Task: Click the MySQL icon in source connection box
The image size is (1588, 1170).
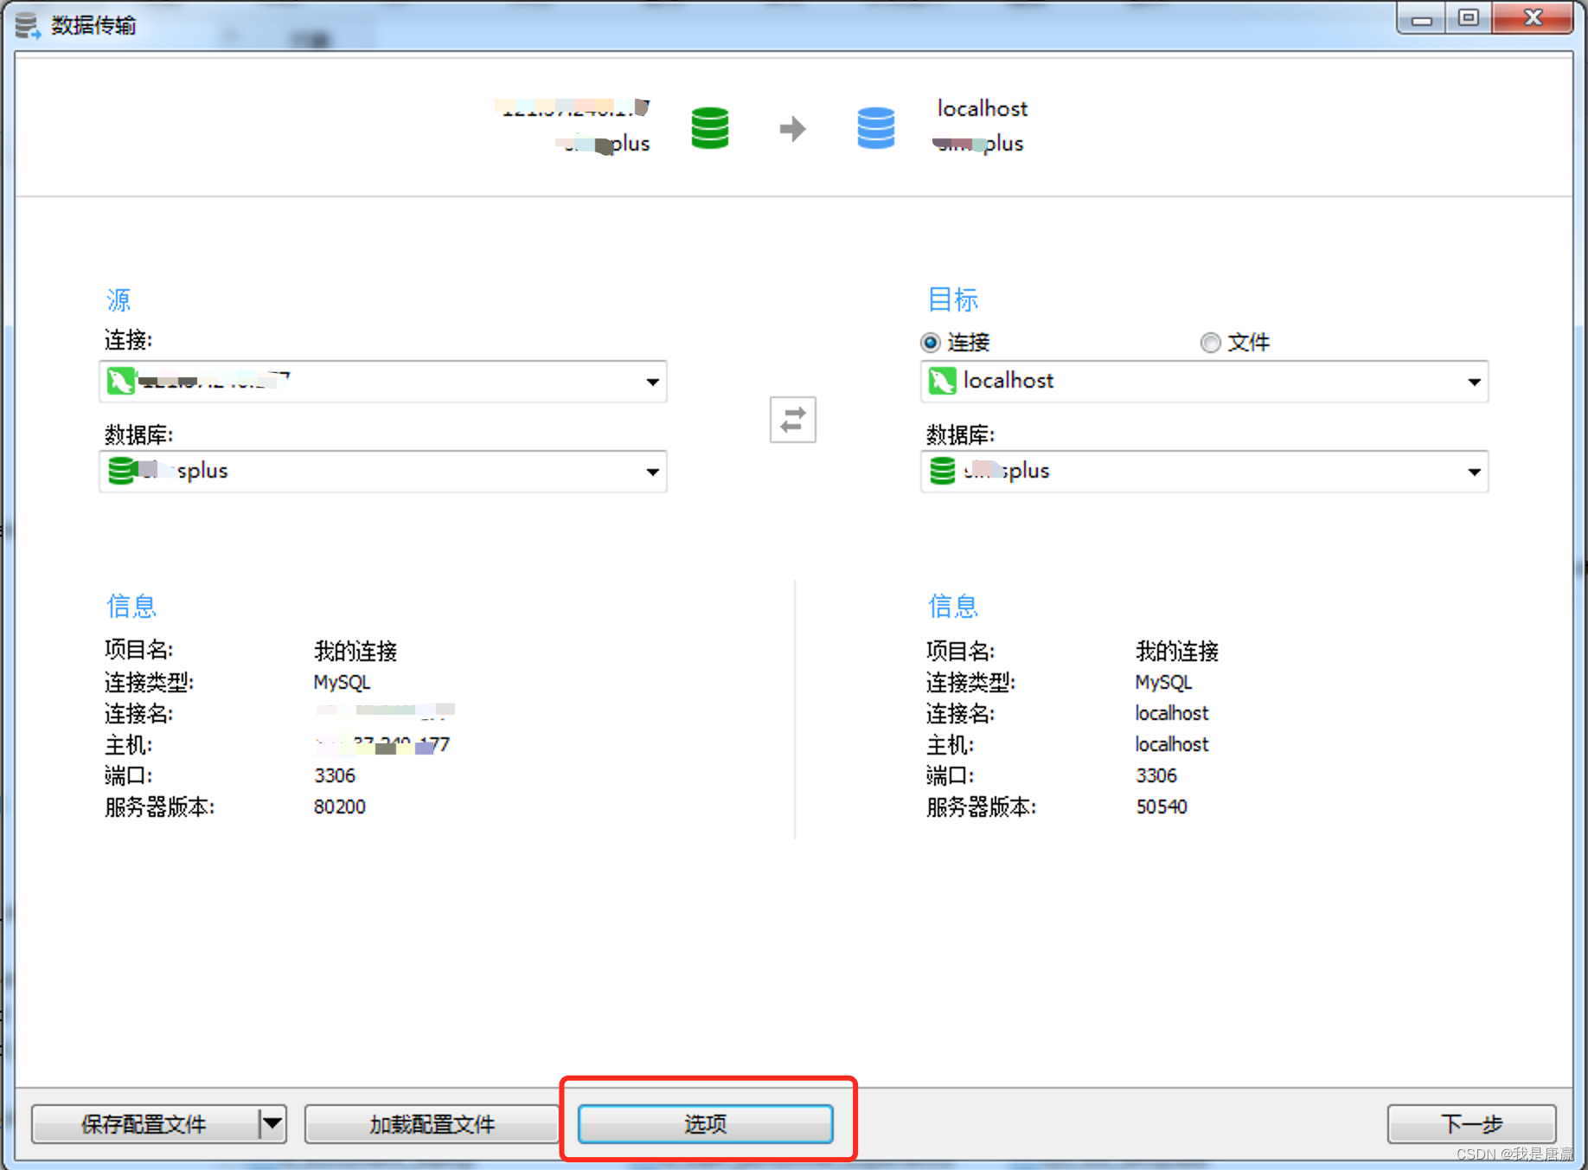Action: pyautogui.click(x=120, y=381)
